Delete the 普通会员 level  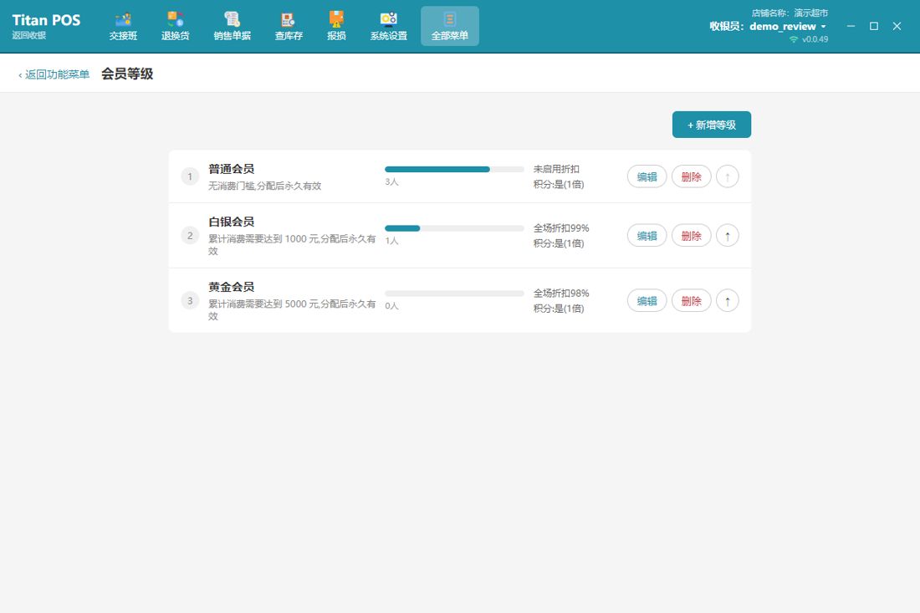(691, 176)
